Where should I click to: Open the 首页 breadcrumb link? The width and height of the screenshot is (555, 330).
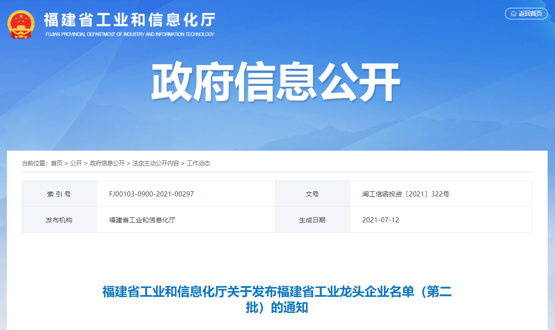tap(57, 163)
